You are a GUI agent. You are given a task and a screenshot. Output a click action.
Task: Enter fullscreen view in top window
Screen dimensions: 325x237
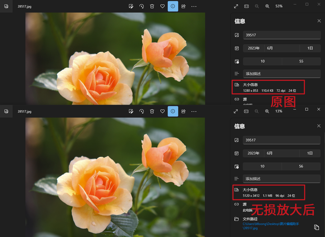(236, 6)
